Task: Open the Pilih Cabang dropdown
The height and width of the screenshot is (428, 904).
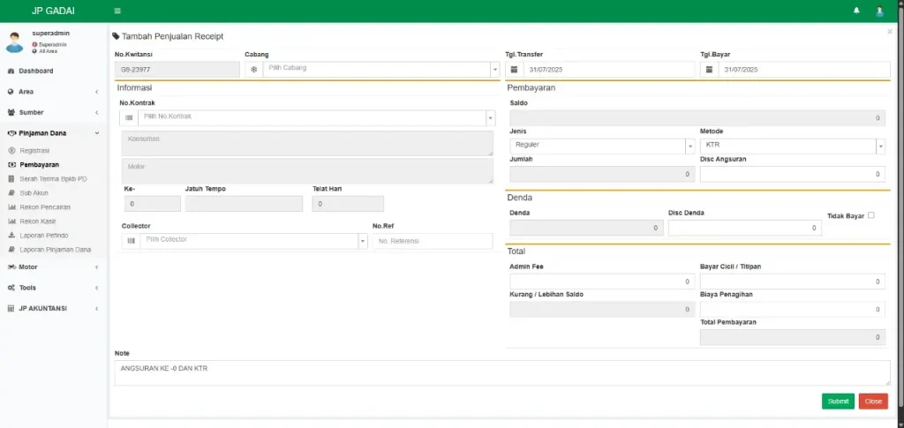Action: 381,70
